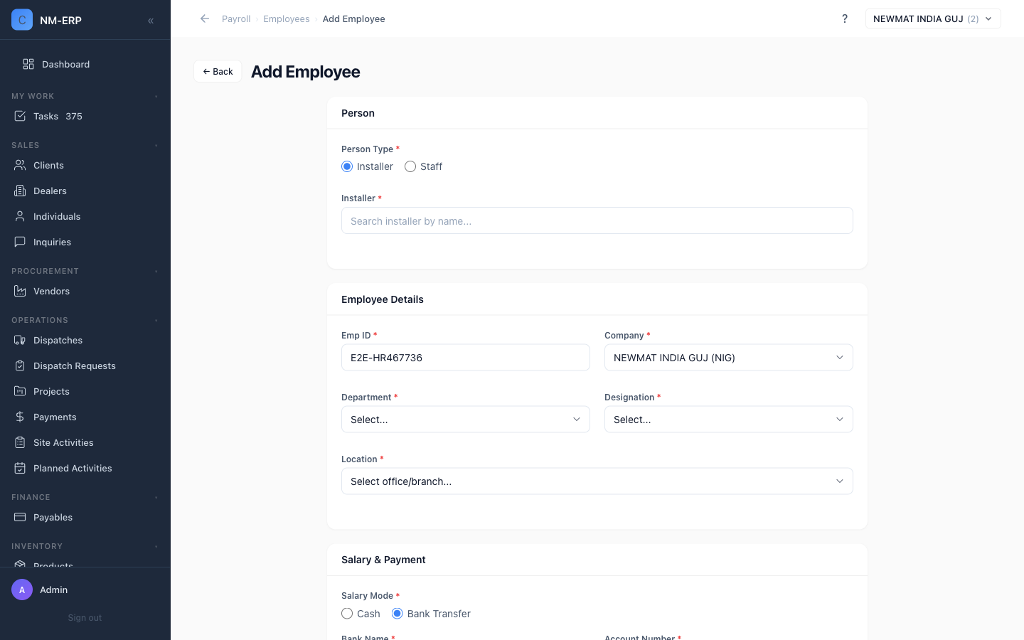The height and width of the screenshot is (640, 1024).
Task: Open the Department dropdown
Action: point(466,420)
